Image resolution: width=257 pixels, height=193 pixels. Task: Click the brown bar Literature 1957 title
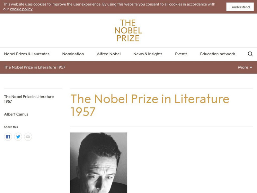pos(35,67)
